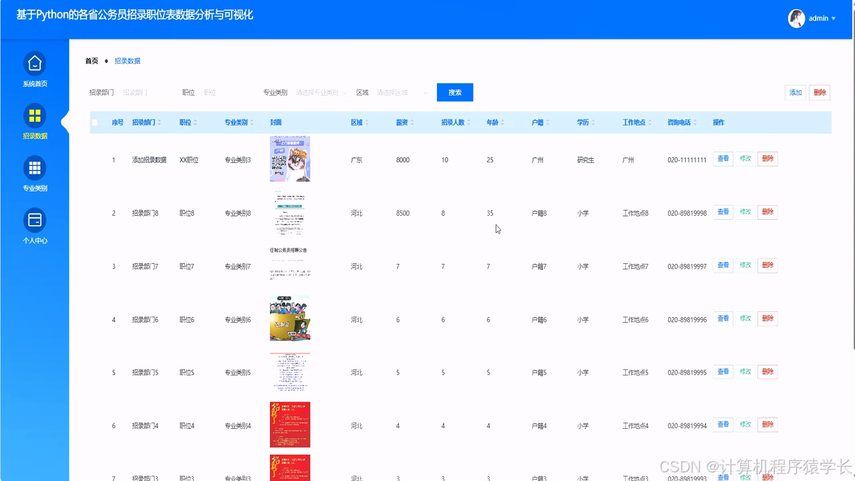Open the 区域 filter dropdown
Viewport: 855px width, 481px height.
[401, 93]
